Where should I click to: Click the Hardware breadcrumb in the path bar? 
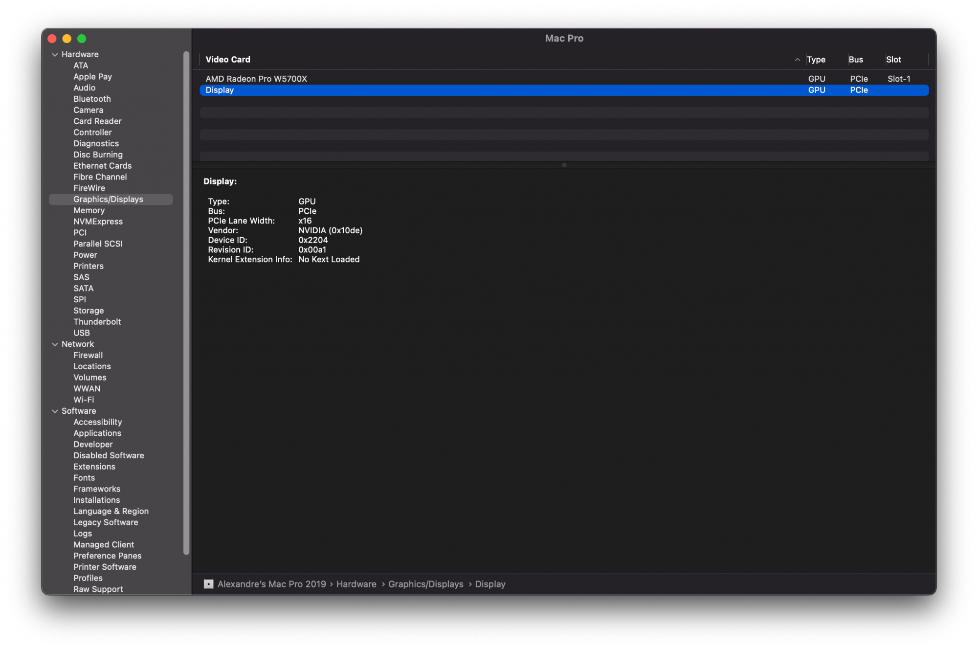[x=356, y=584]
